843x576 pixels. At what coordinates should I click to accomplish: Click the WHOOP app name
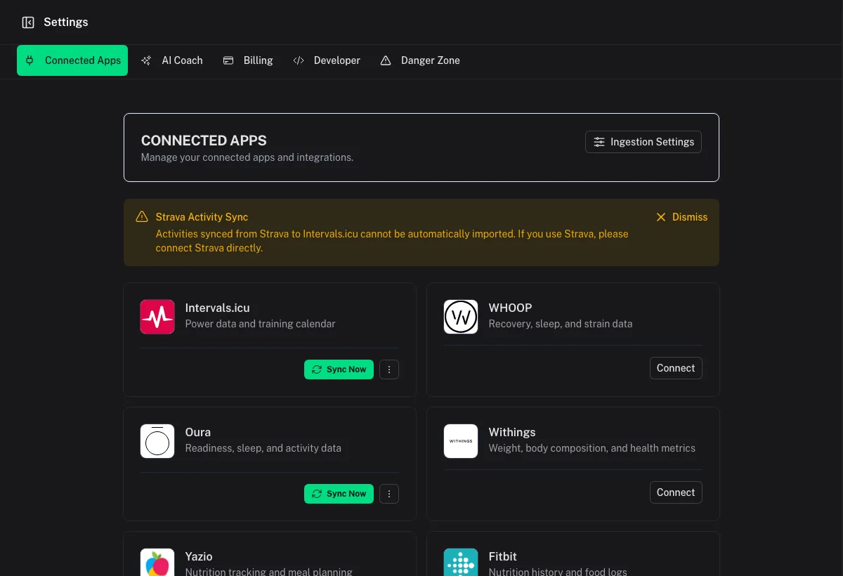(x=510, y=308)
